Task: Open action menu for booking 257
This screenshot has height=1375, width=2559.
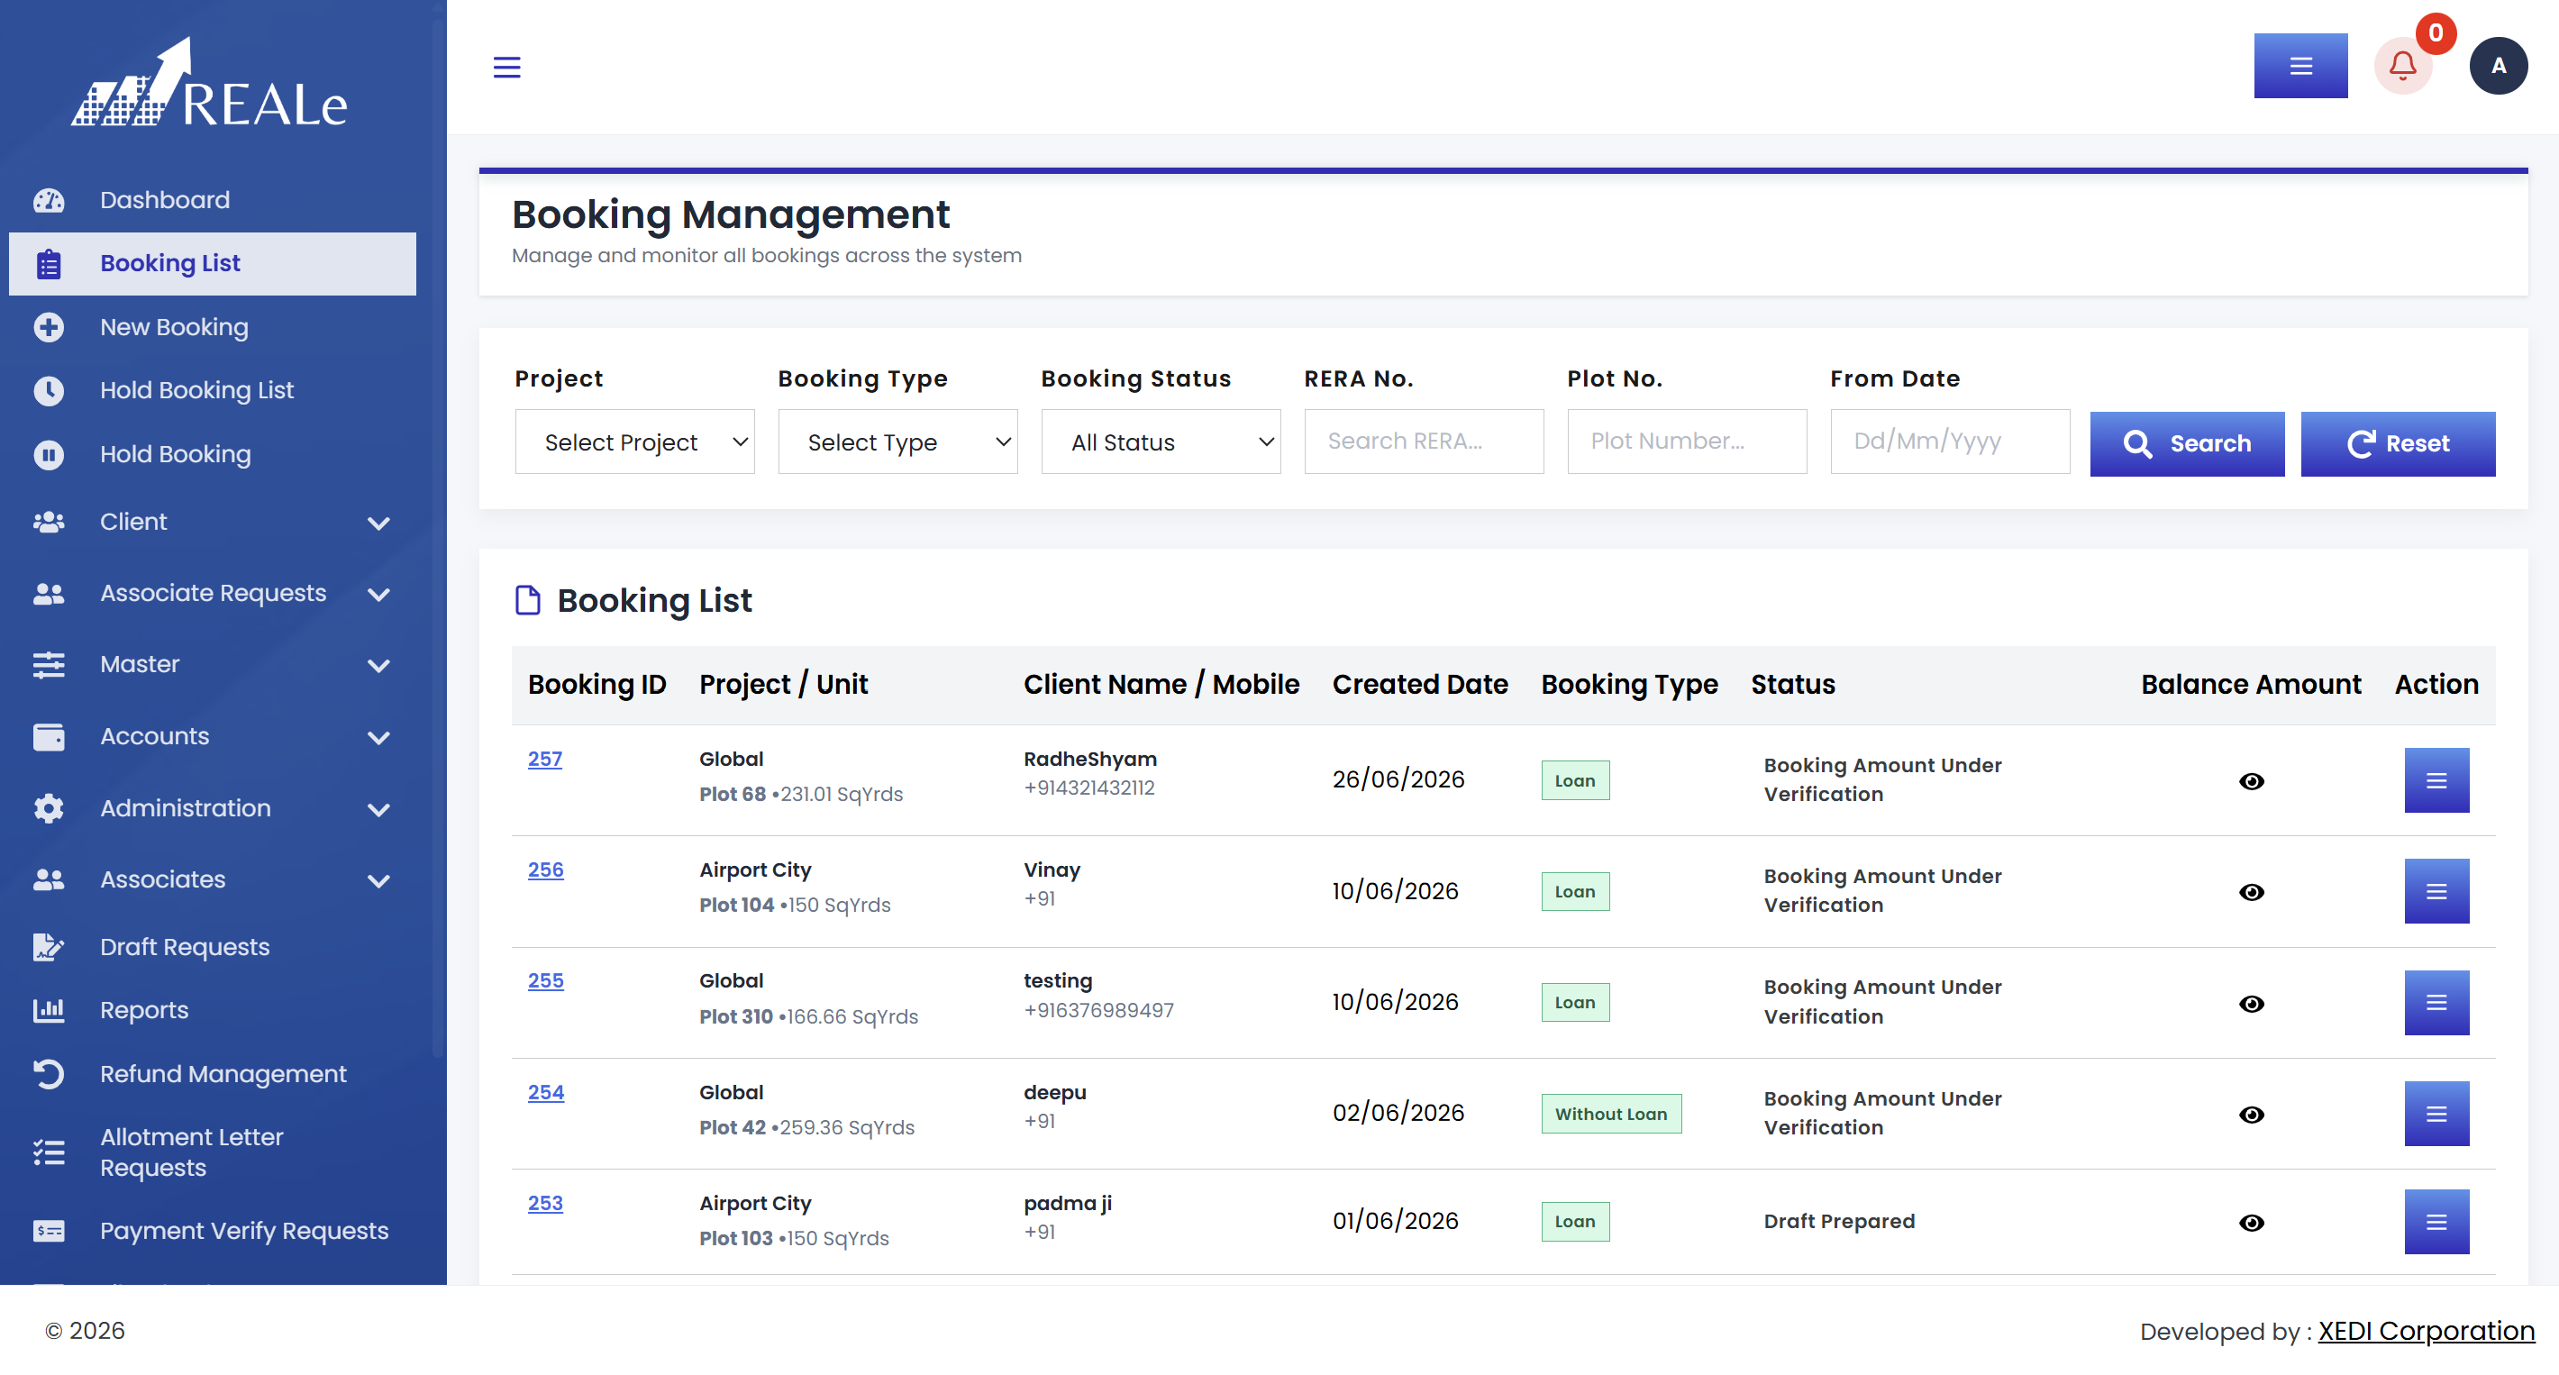Action: click(2436, 780)
